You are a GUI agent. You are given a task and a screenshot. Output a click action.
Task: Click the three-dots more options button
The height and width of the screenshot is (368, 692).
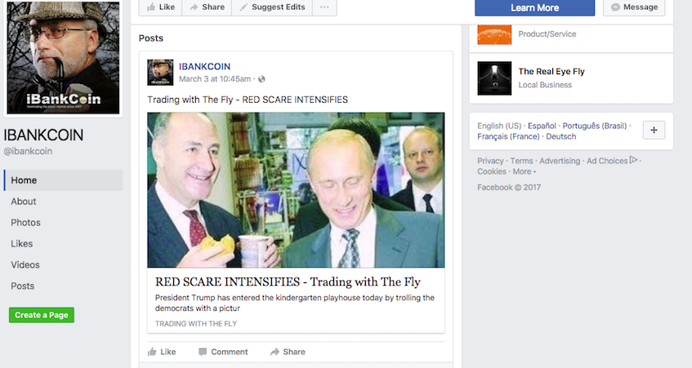point(324,7)
